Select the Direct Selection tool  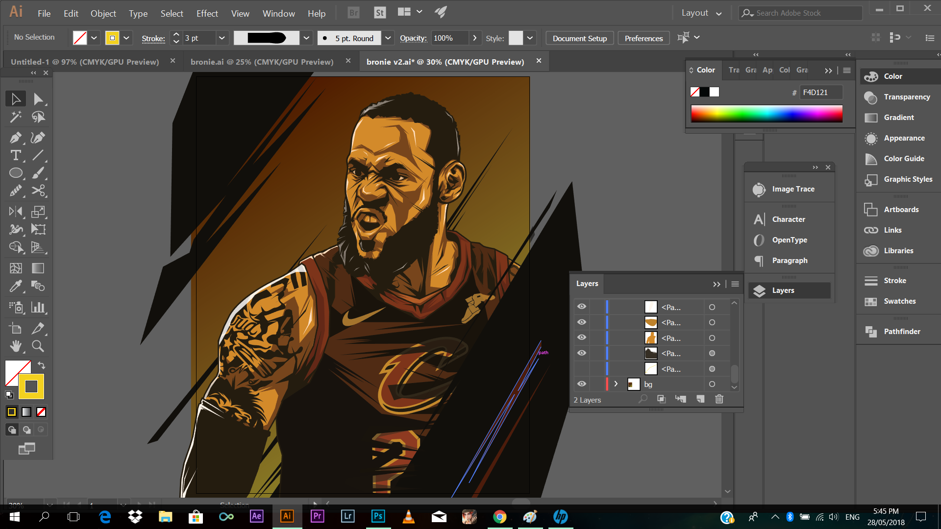point(38,99)
